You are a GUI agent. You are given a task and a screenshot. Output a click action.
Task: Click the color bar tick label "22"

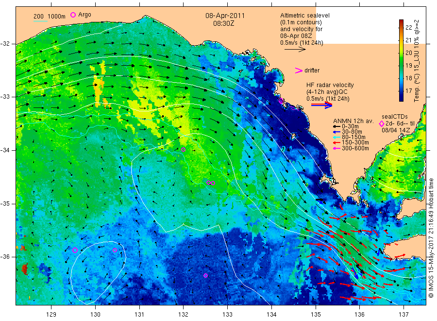click(408, 27)
